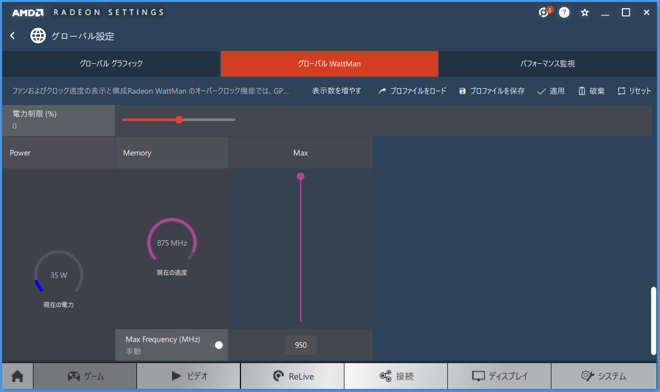
Task: Open the パフォーマンス監視 tab
Action: [x=548, y=64]
